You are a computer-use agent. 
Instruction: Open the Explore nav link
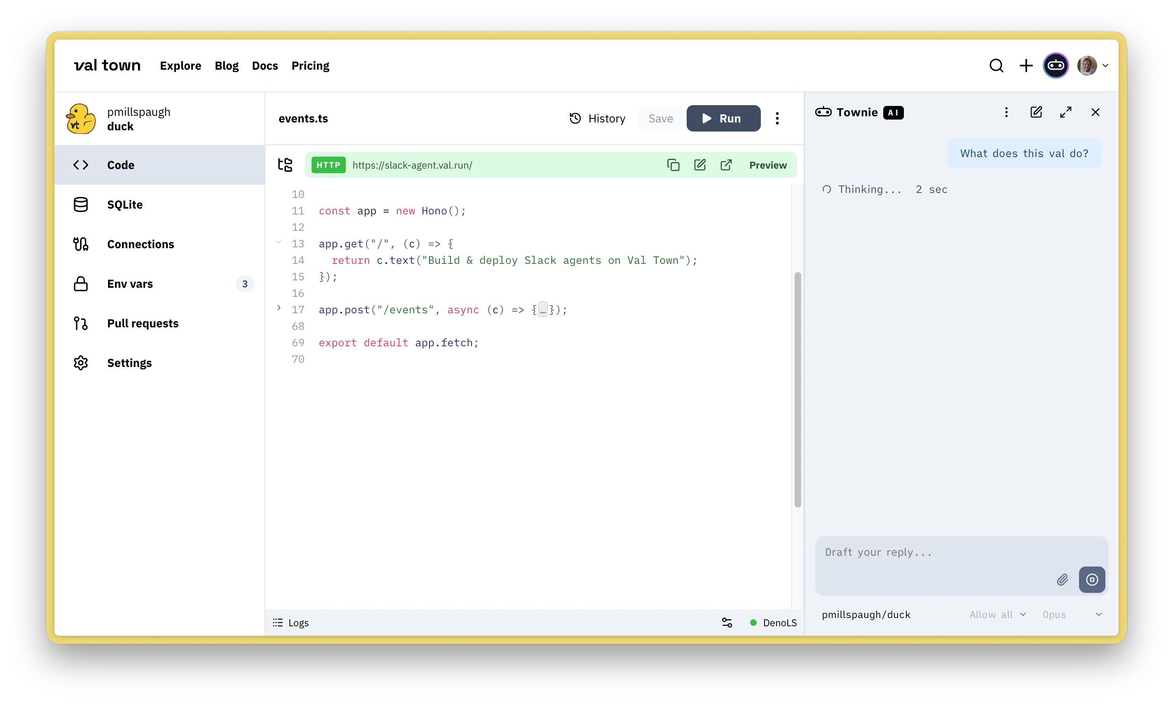pyautogui.click(x=181, y=66)
